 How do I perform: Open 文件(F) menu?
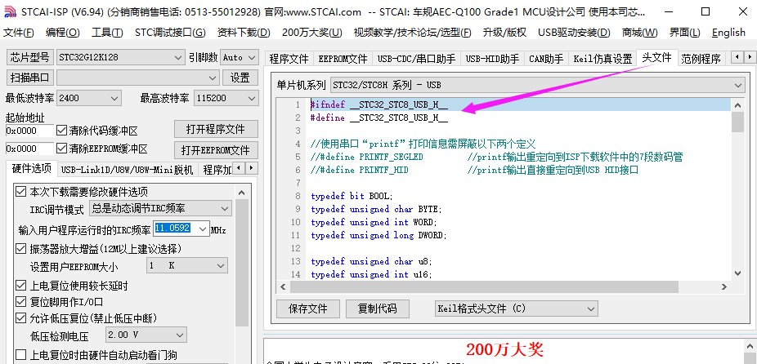(x=18, y=33)
